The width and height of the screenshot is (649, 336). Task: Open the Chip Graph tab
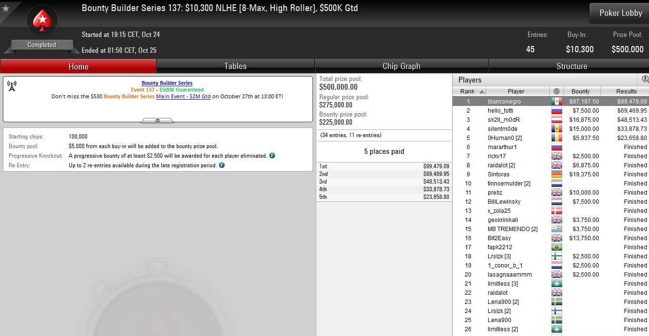tap(401, 66)
